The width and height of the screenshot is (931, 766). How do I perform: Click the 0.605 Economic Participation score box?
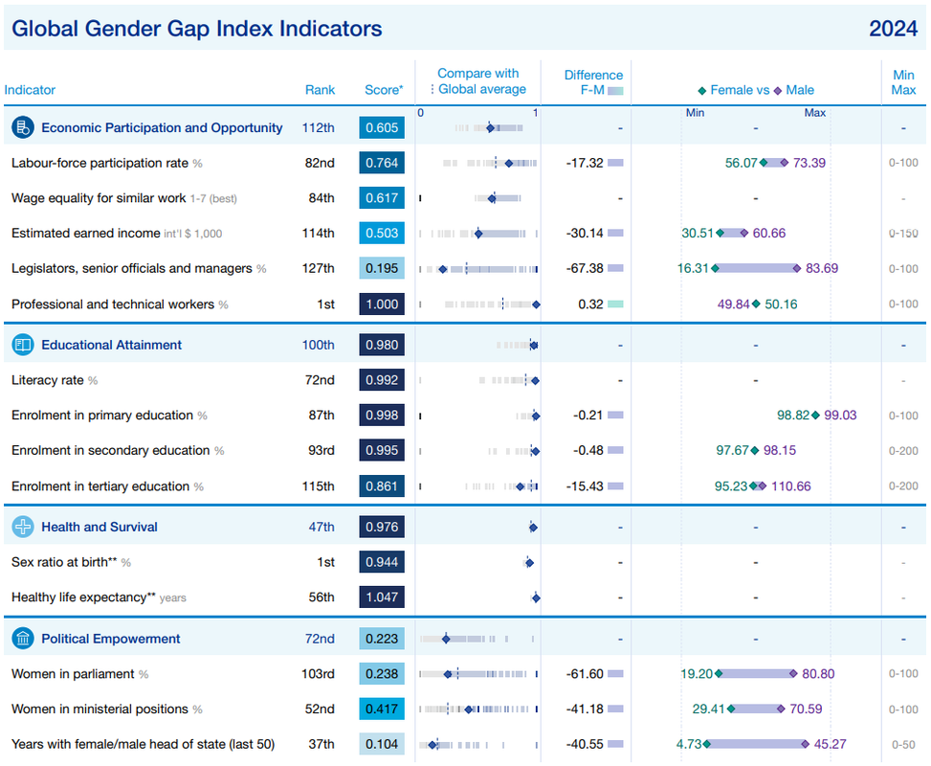pyautogui.click(x=382, y=127)
